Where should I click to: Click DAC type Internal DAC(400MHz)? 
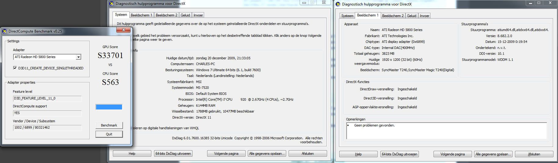coord(398,48)
